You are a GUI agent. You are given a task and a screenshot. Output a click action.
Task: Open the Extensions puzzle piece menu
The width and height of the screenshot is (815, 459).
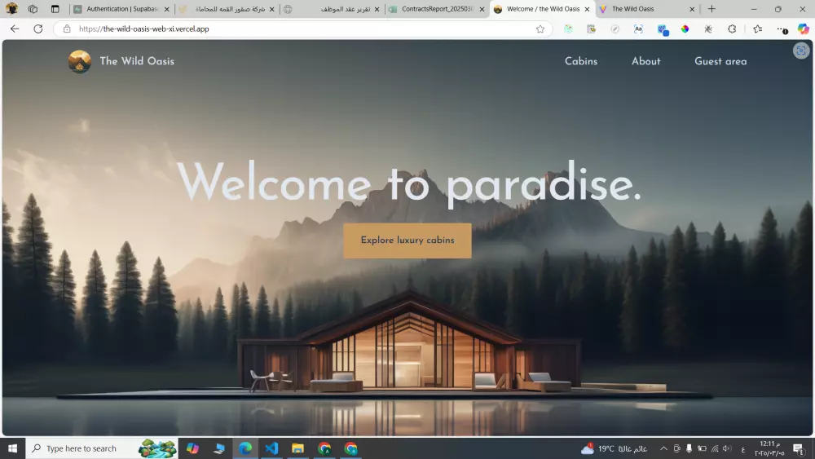(732, 29)
